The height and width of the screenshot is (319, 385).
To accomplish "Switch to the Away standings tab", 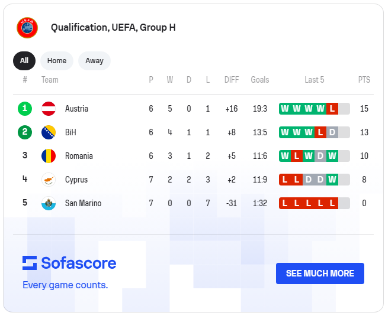I will point(94,61).
